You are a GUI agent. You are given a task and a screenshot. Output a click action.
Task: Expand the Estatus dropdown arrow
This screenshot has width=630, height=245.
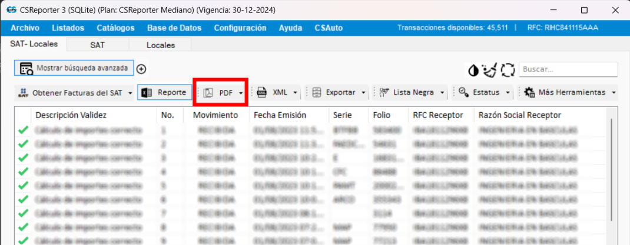(508, 93)
